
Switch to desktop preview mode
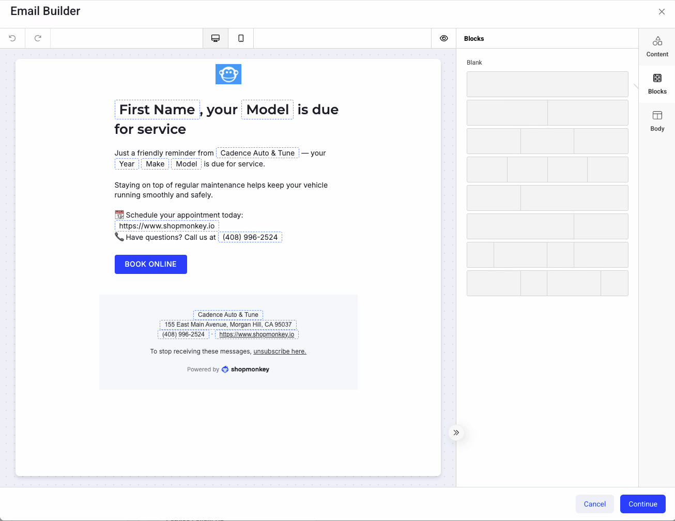click(216, 38)
